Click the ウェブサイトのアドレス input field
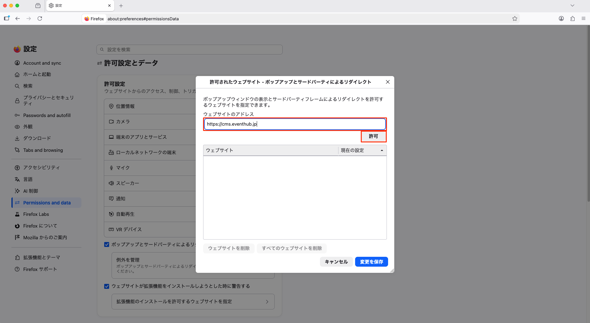Viewport: 590px width, 323px height. pyautogui.click(x=295, y=124)
